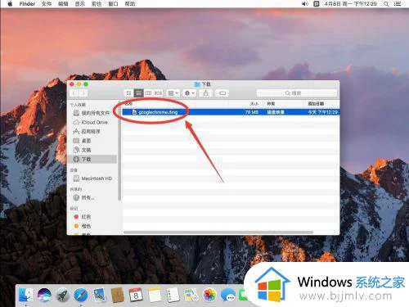Click the horizontal scrollbar of file list
This screenshot has width=409, height=307.
tap(218, 233)
